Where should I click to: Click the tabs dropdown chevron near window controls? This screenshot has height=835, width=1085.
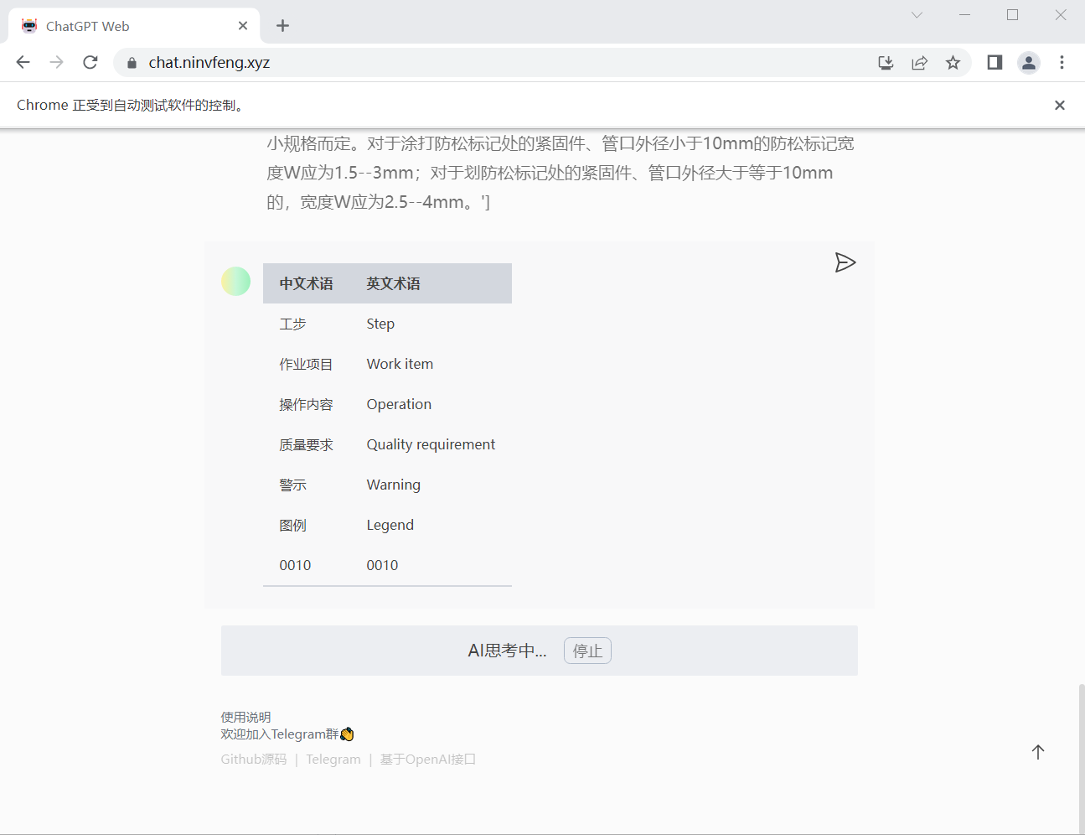917,14
